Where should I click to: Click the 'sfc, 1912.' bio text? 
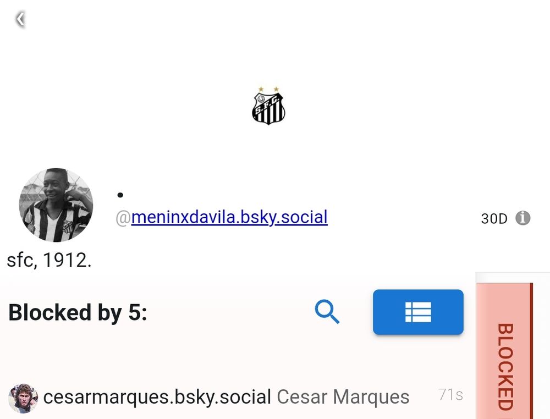pyautogui.click(x=49, y=260)
